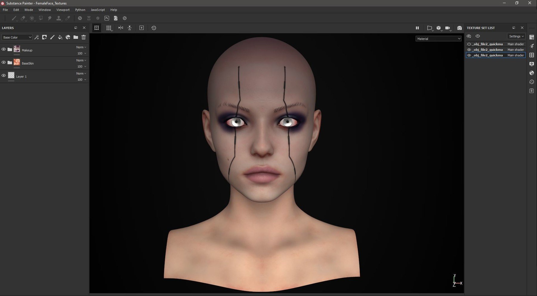537x296 pixels.
Task: Select the Smudge tool
Action: coord(50,18)
